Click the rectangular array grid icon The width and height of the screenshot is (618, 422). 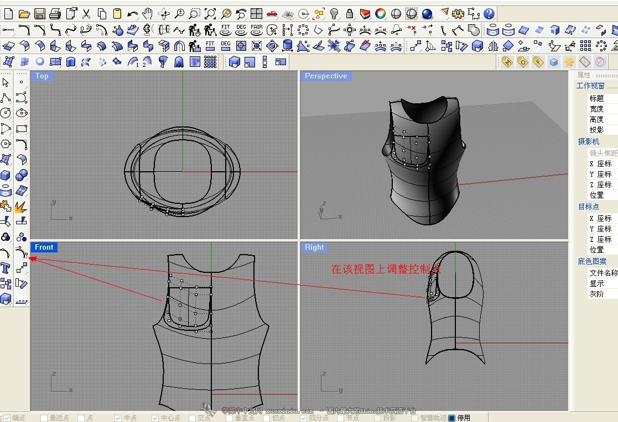click(586, 46)
